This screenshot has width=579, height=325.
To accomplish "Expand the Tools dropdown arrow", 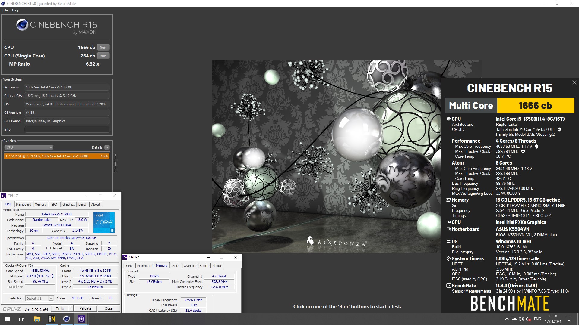I will [71, 308].
